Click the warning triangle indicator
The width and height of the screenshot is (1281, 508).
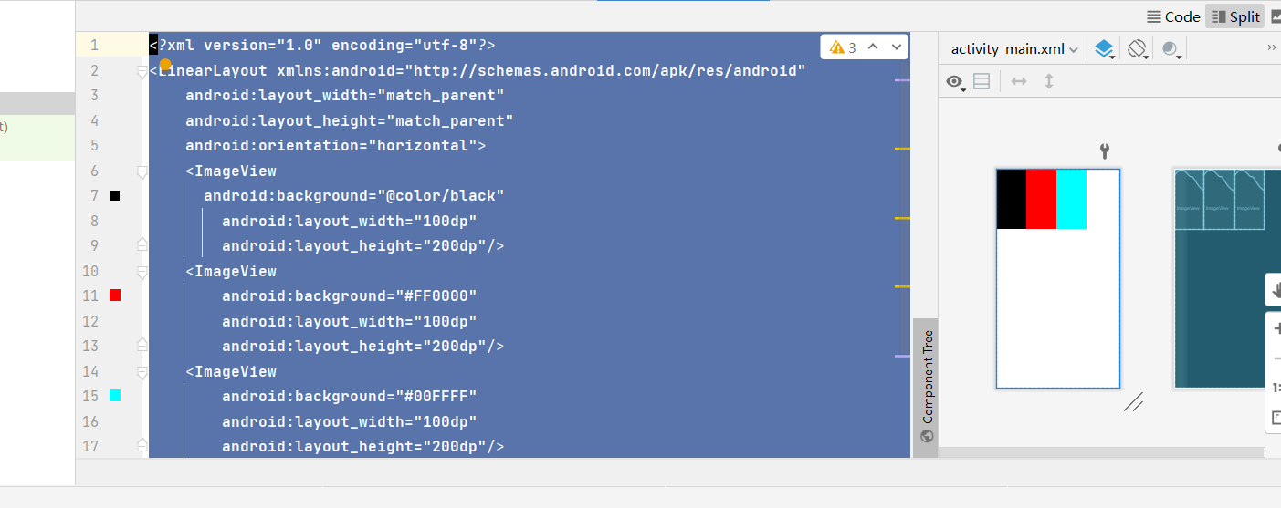point(836,47)
